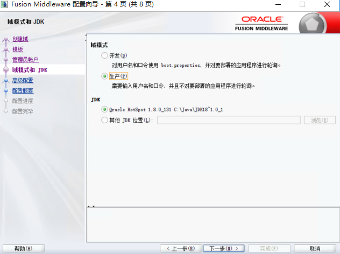Click the wizard application icon in title bar
The width and height of the screenshot is (340, 254).
coord(4,4)
